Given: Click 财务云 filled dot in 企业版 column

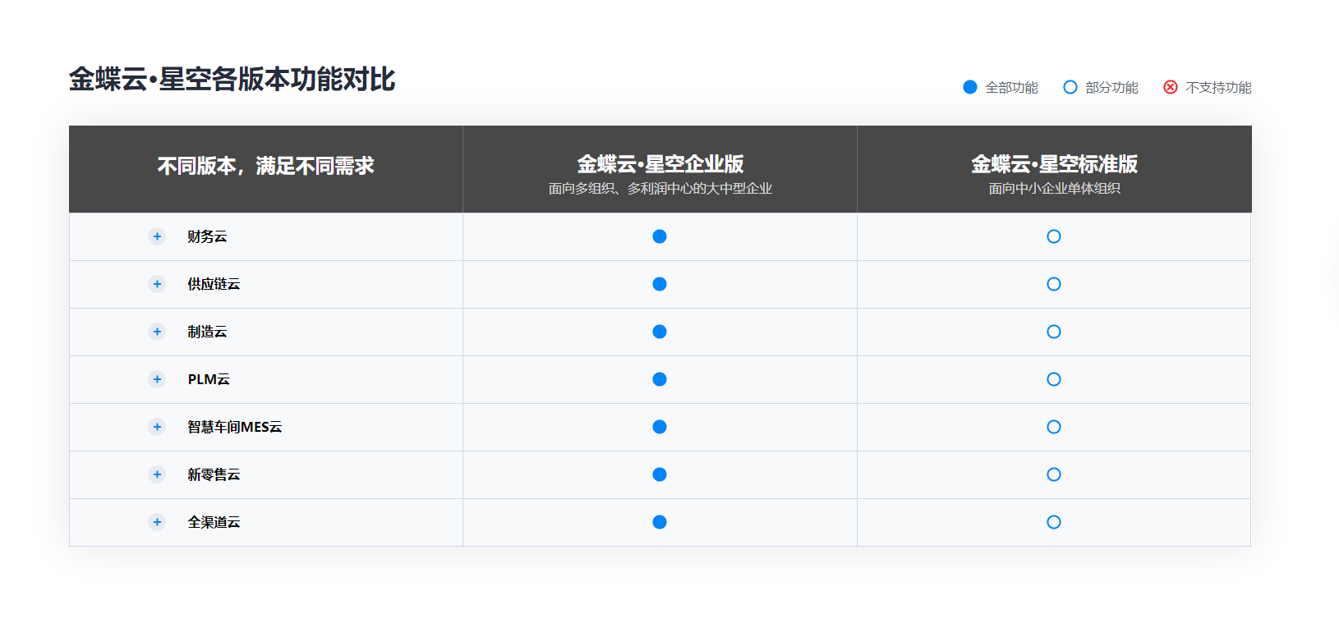Looking at the screenshot, I should tap(660, 236).
